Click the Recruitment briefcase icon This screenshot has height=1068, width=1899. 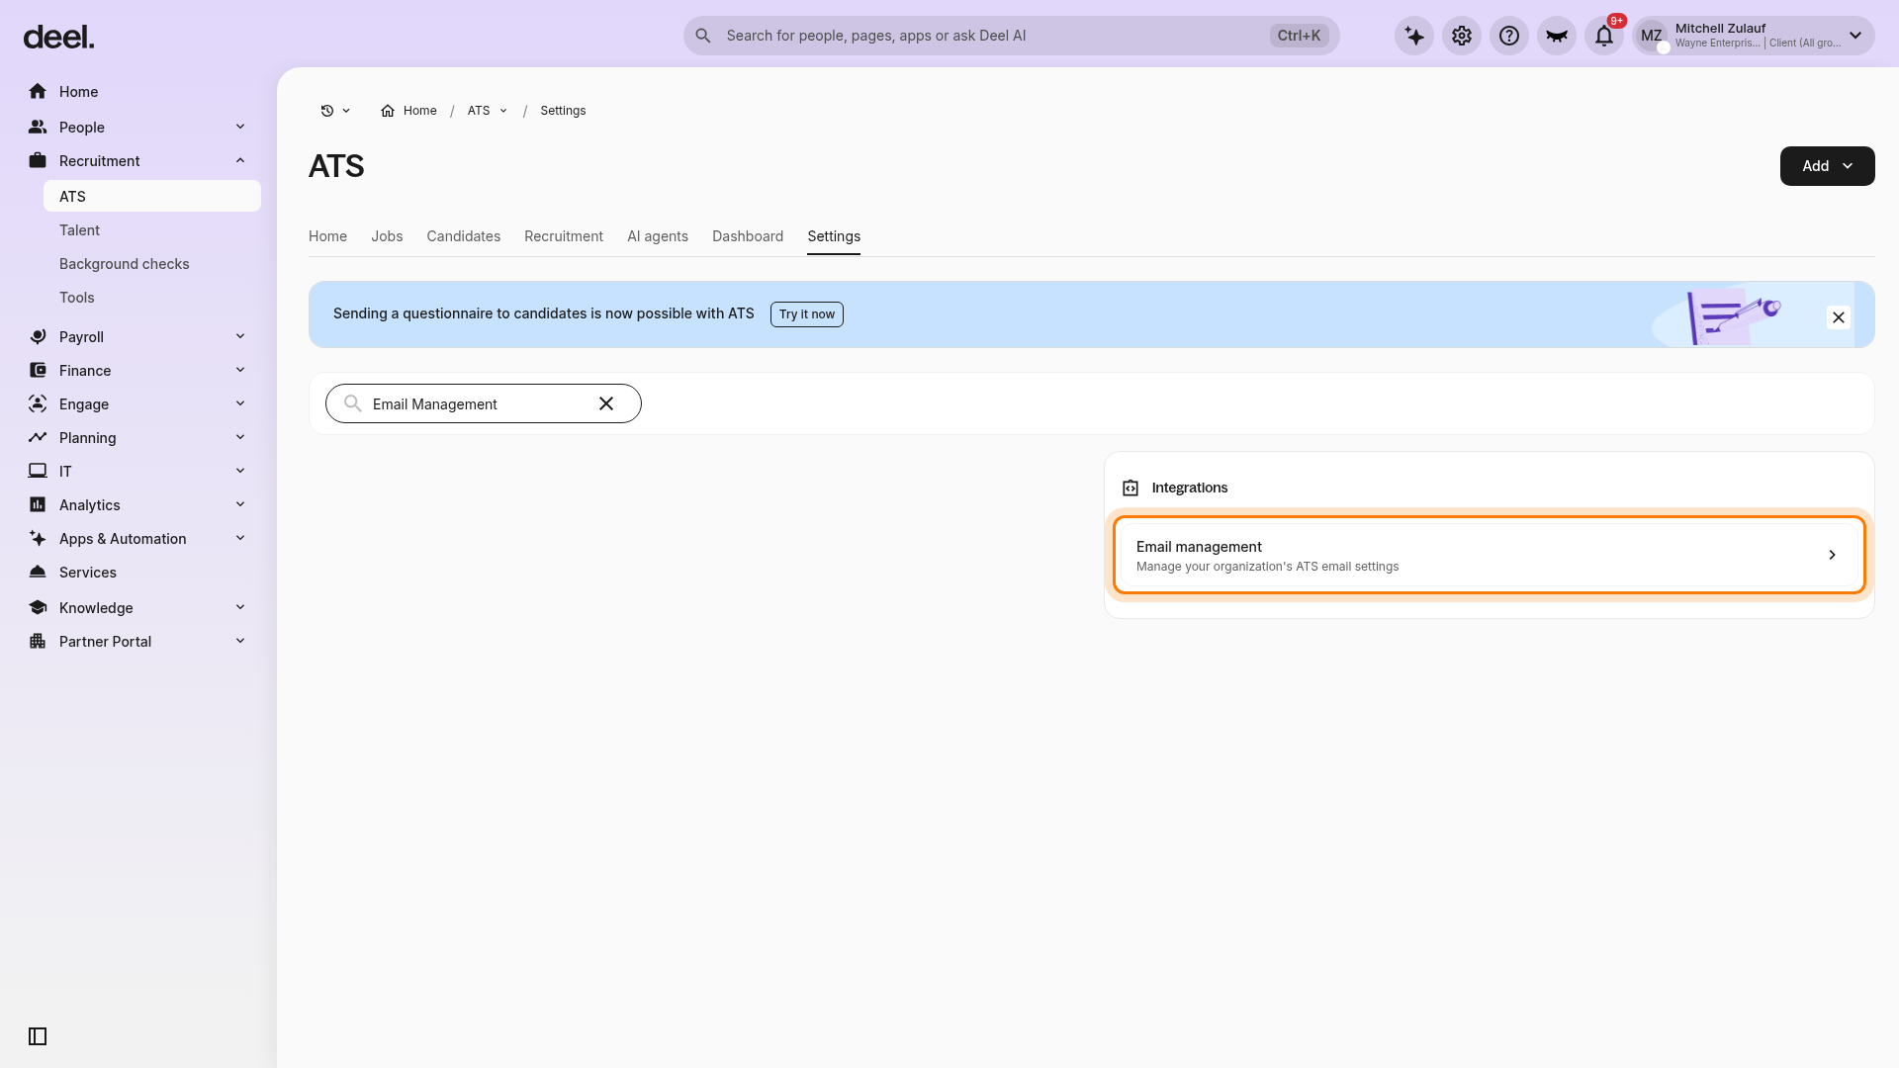click(x=38, y=161)
